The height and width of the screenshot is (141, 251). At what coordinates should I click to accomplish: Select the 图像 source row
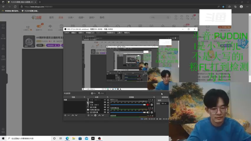coord(98,102)
